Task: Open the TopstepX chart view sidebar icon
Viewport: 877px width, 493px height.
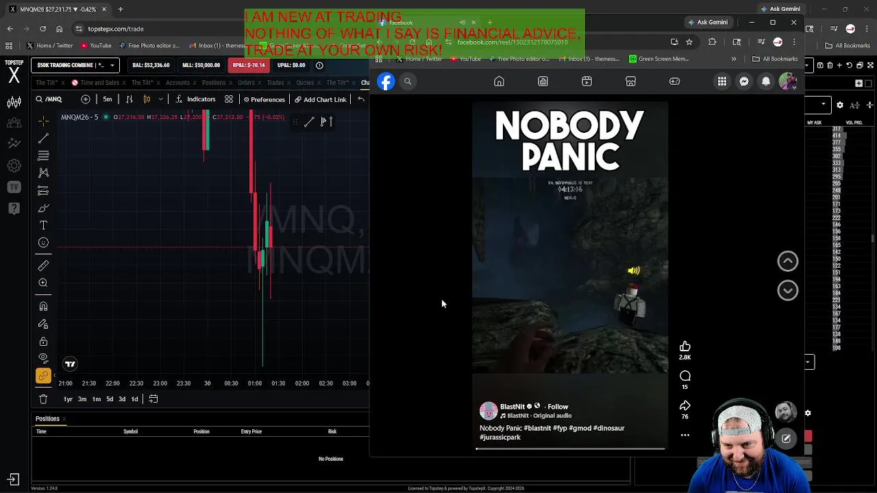Action: [14, 102]
